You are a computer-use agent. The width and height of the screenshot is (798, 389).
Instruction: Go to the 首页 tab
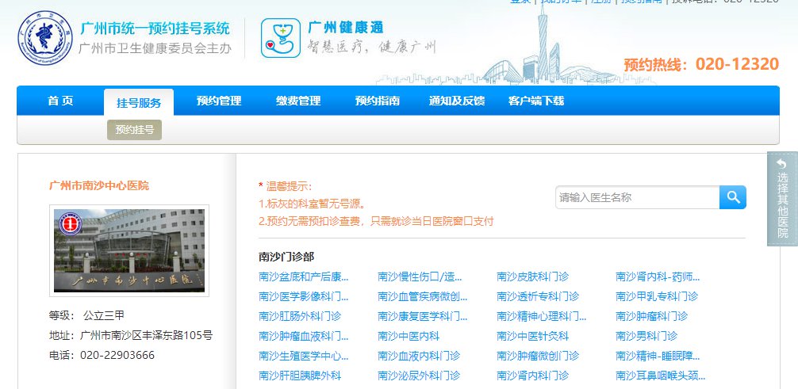click(60, 101)
